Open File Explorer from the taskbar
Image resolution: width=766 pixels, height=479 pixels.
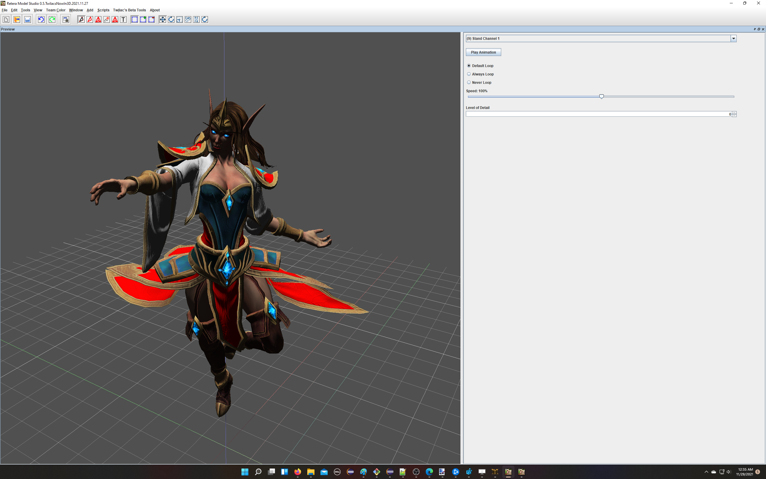click(311, 472)
